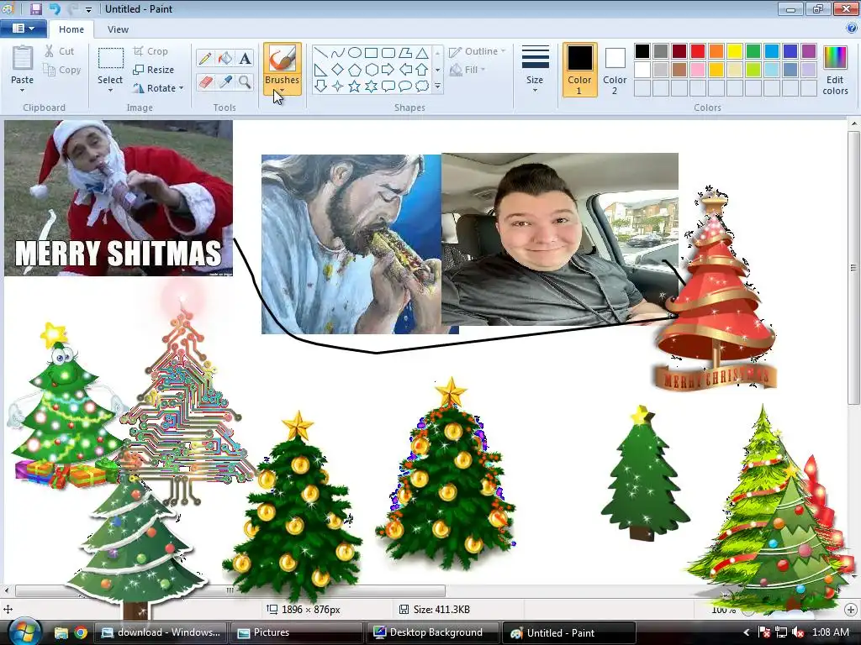Select the Eraser tool
Screen dimensions: 861x645
pyautogui.click(x=205, y=82)
